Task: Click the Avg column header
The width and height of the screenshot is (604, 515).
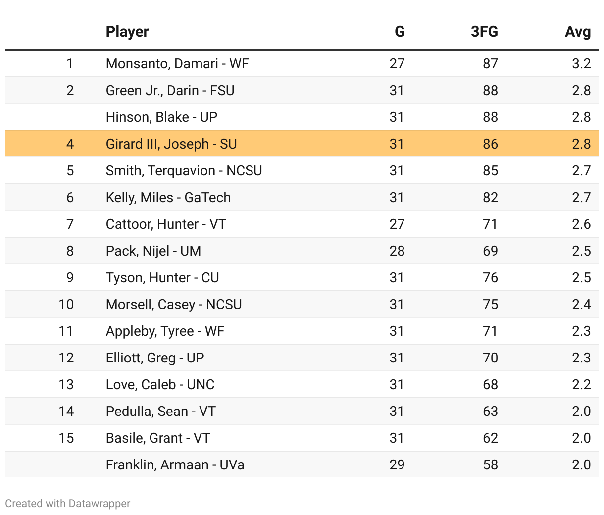Action: (x=578, y=32)
